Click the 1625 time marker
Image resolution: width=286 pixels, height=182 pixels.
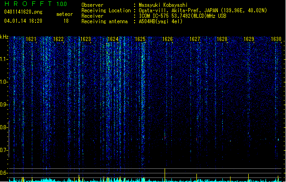point(140,39)
